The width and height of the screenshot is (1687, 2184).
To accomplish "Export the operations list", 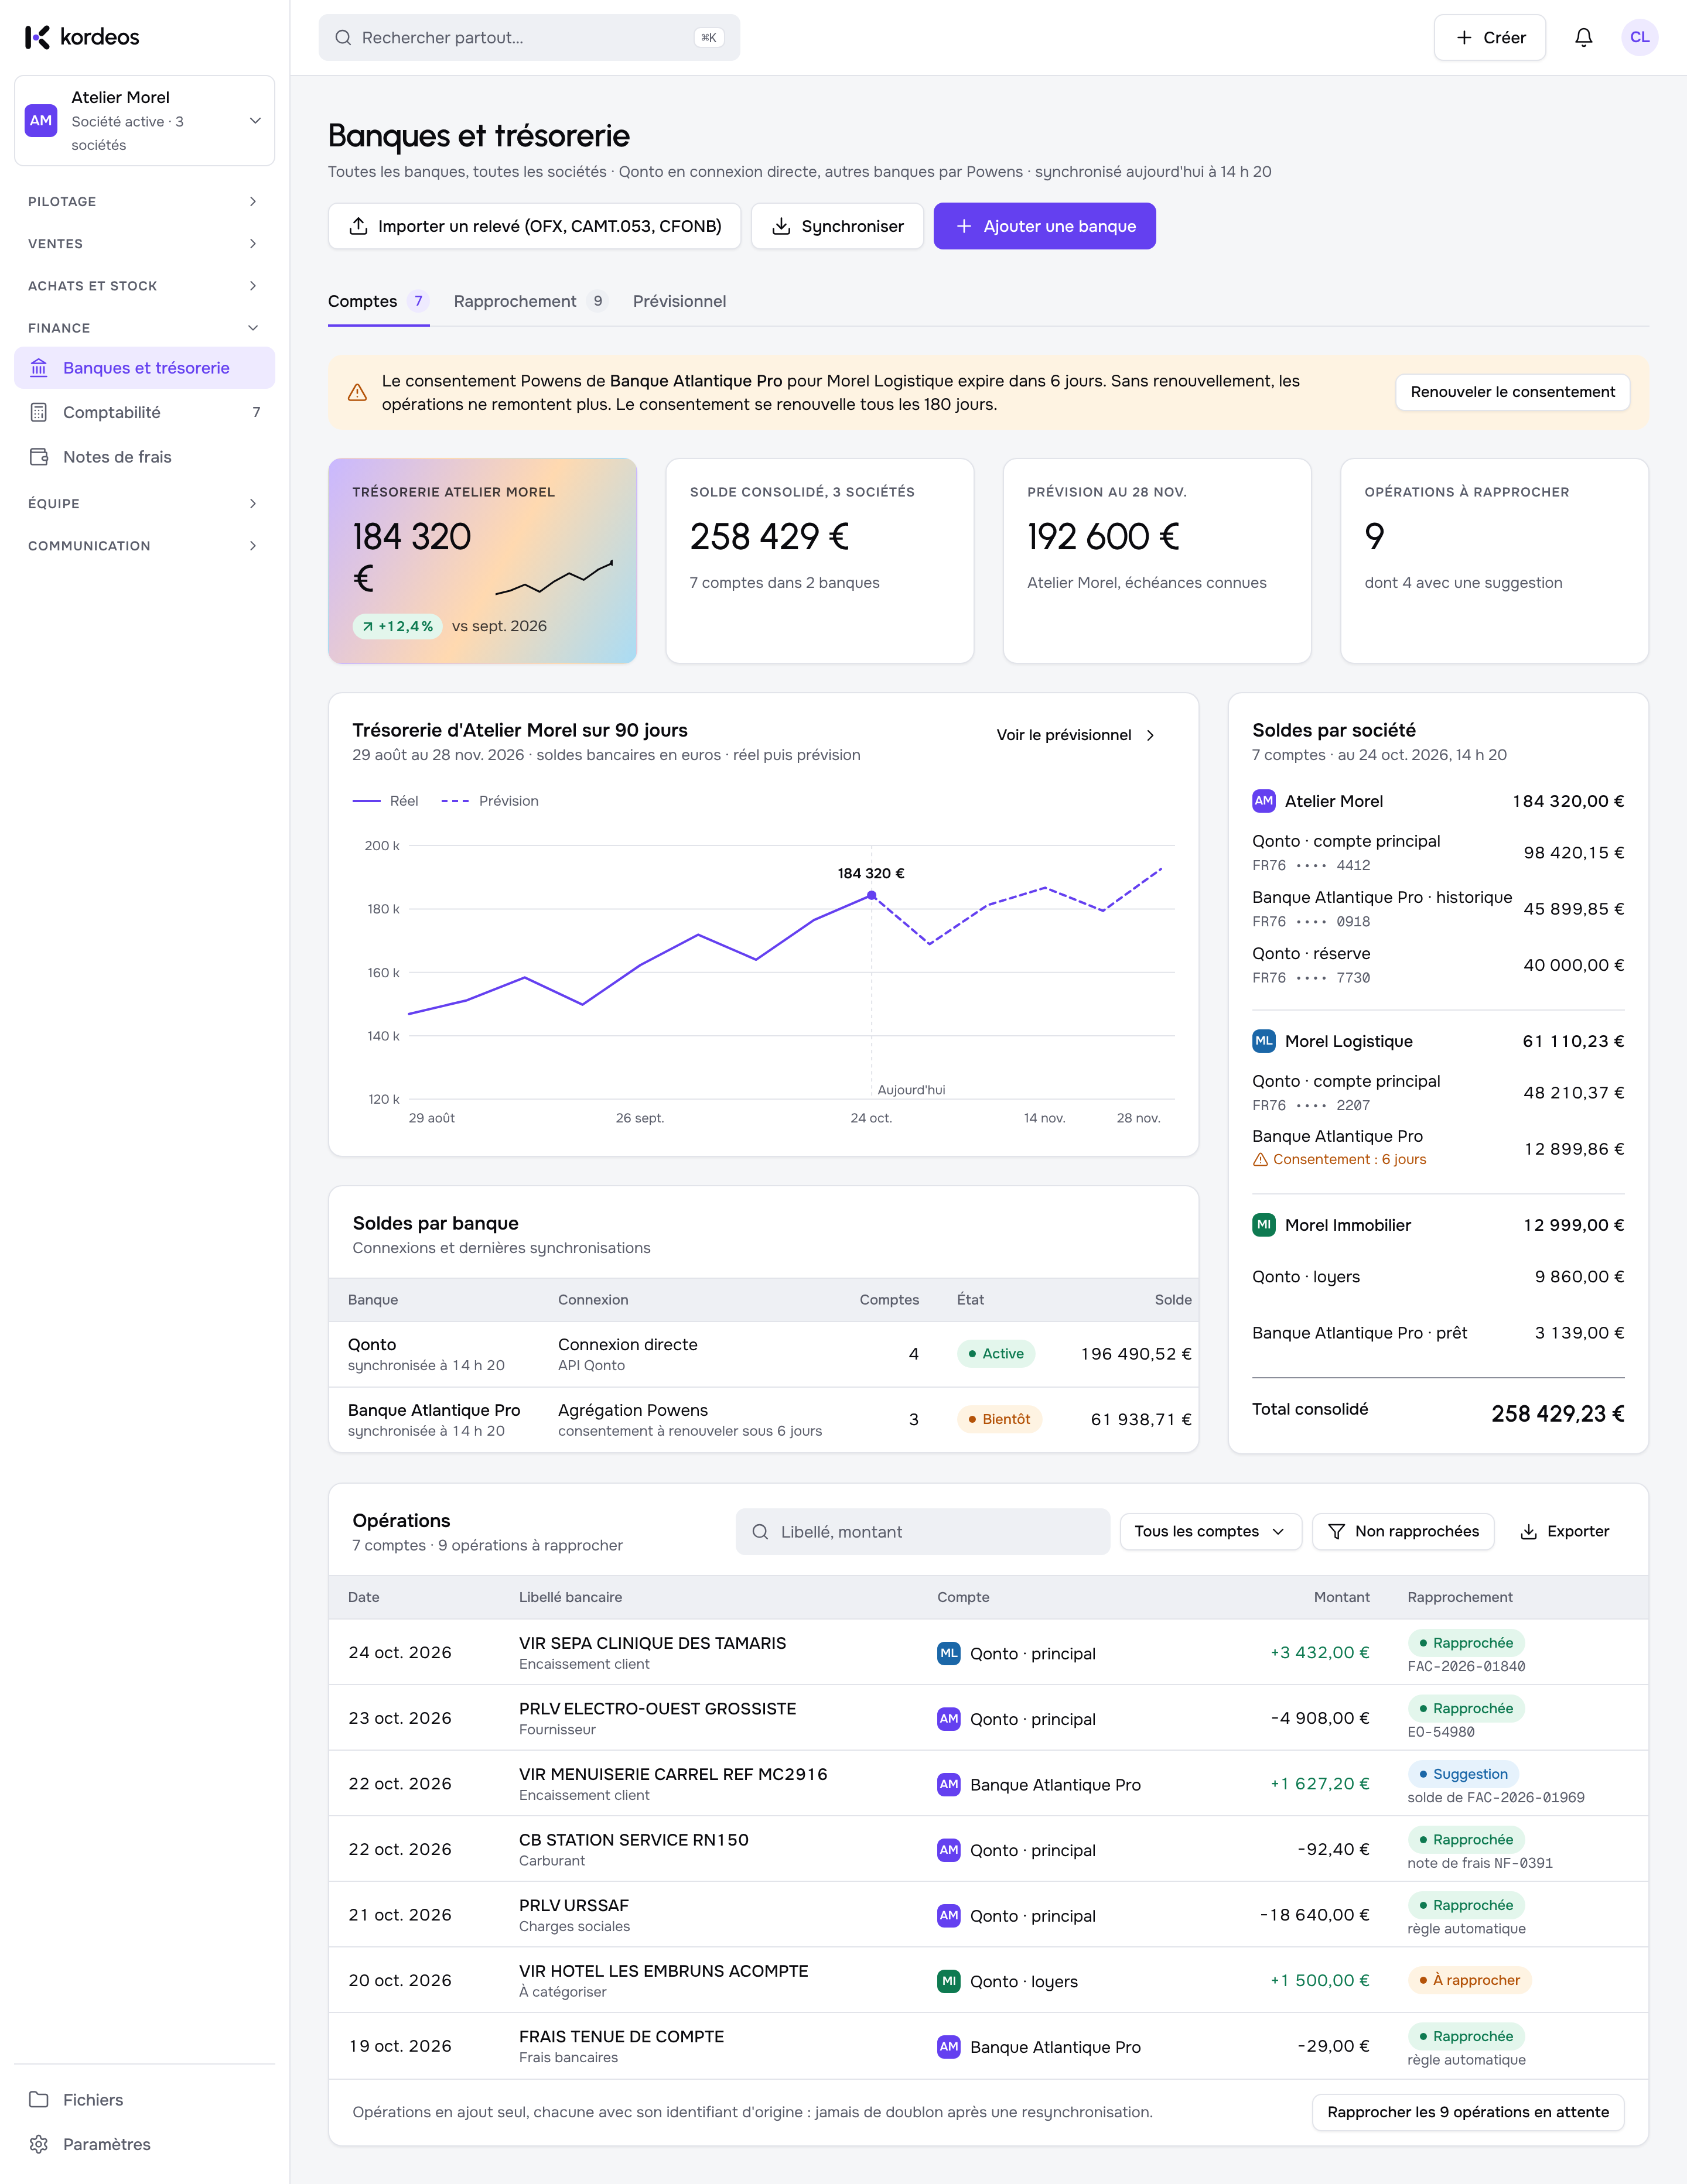I will pos(1564,1531).
